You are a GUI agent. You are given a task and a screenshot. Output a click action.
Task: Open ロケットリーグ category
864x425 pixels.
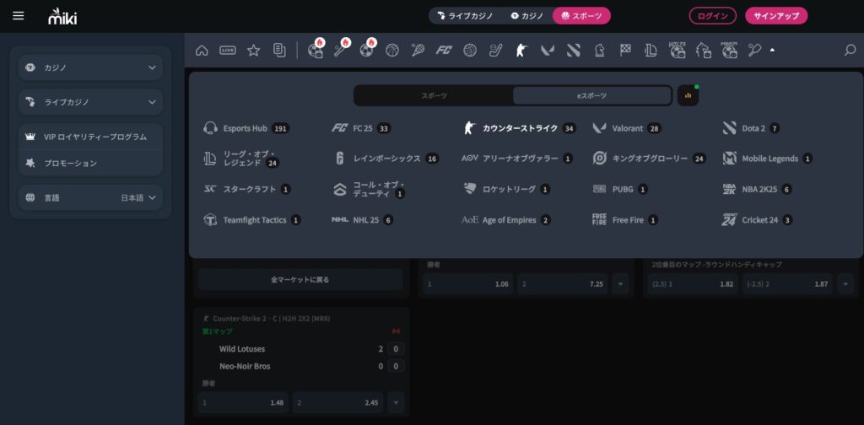(506, 190)
